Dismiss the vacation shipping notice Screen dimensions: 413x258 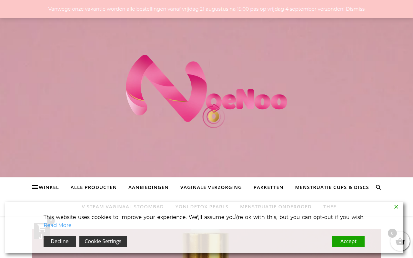point(355,9)
